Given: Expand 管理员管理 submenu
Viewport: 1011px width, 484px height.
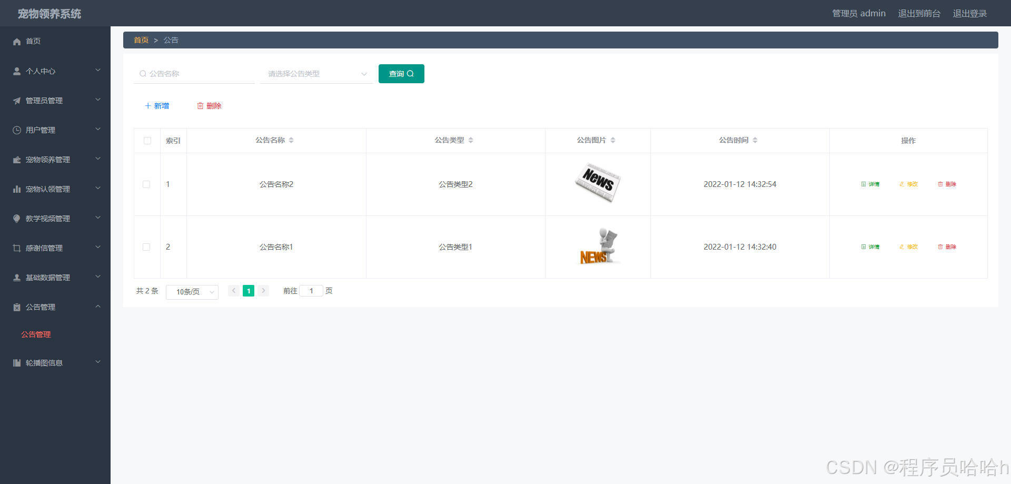Looking at the screenshot, I should 98,100.
